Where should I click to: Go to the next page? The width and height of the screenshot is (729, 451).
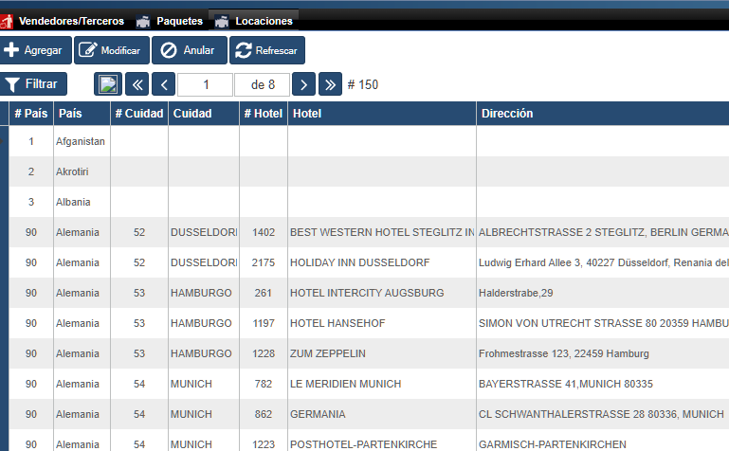pyautogui.click(x=303, y=84)
